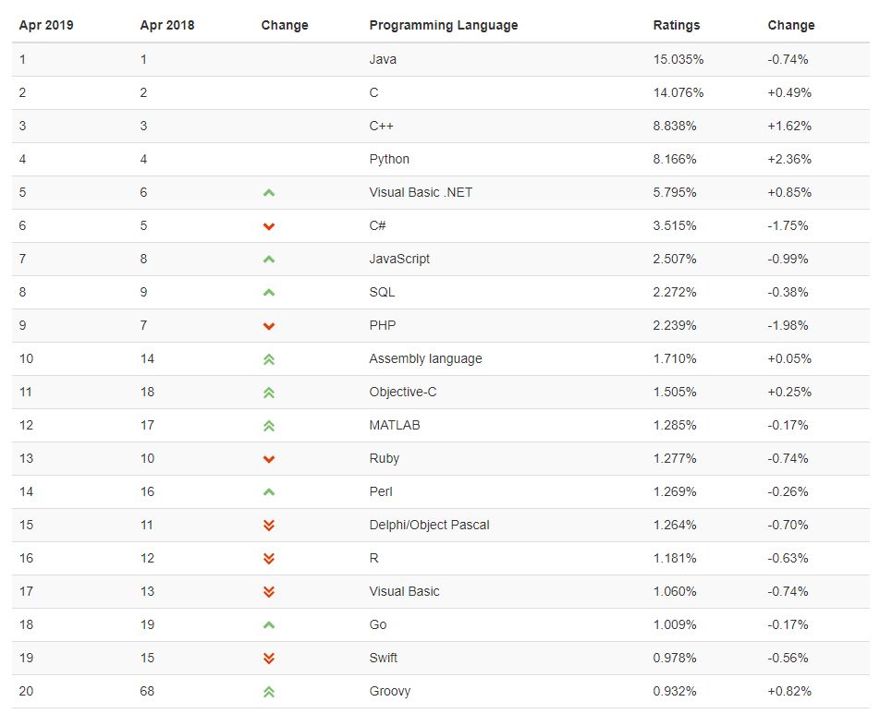The height and width of the screenshot is (714, 880).
Task: Click the Apr 2019 column header
Action: [x=46, y=25]
